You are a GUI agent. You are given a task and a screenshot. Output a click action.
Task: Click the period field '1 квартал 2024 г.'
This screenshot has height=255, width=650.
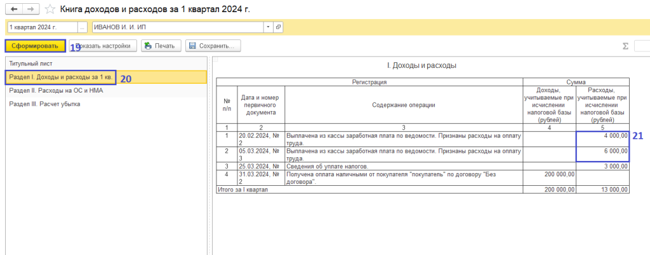click(x=43, y=27)
